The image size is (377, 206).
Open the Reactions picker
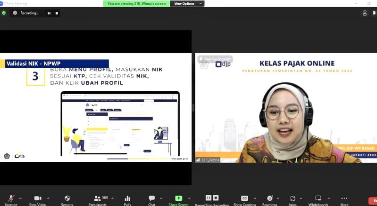(269, 198)
